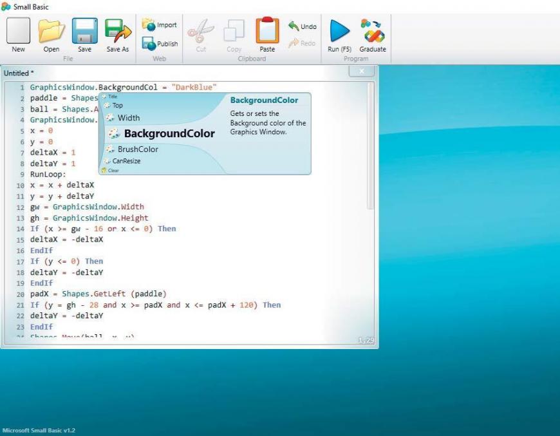Click the EndIf on line 16
The width and height of the screenshot is (560, 436).
click(41, 251)
